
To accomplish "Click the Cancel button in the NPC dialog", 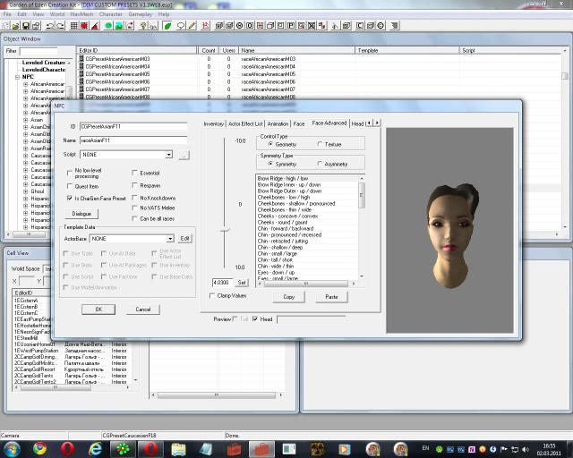I will coord(143,310).
